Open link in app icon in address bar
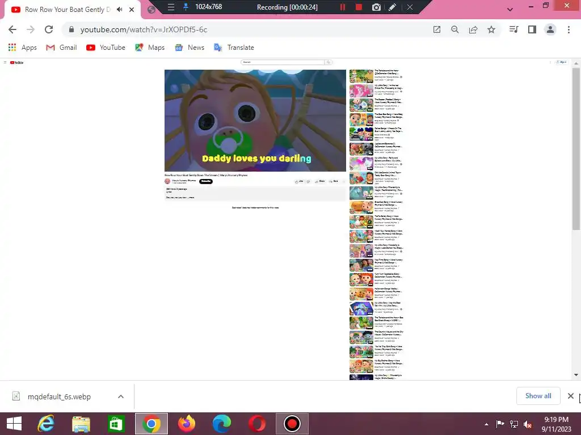Viewport: 581px width, 435px height. (437, 29)
